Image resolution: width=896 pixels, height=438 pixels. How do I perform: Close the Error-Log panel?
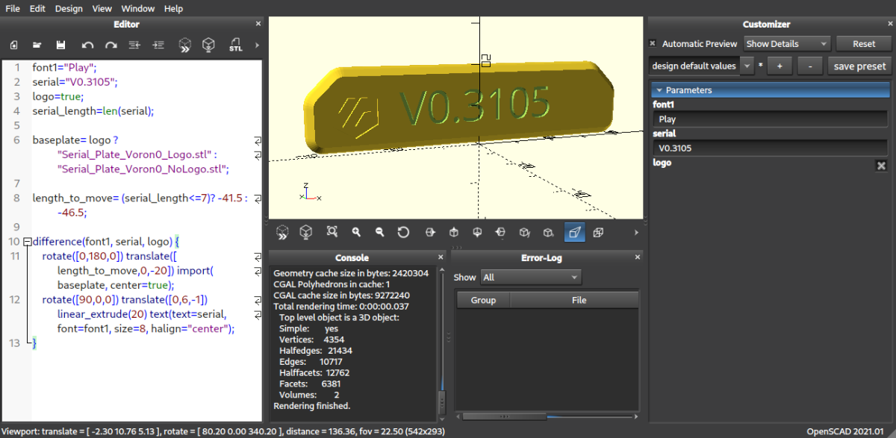637,257
